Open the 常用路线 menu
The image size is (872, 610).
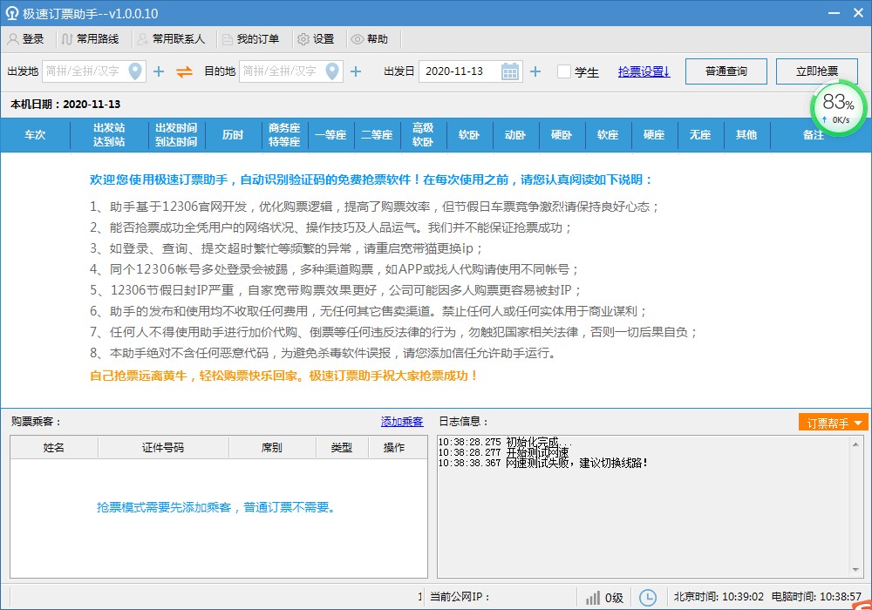[92, 39]
